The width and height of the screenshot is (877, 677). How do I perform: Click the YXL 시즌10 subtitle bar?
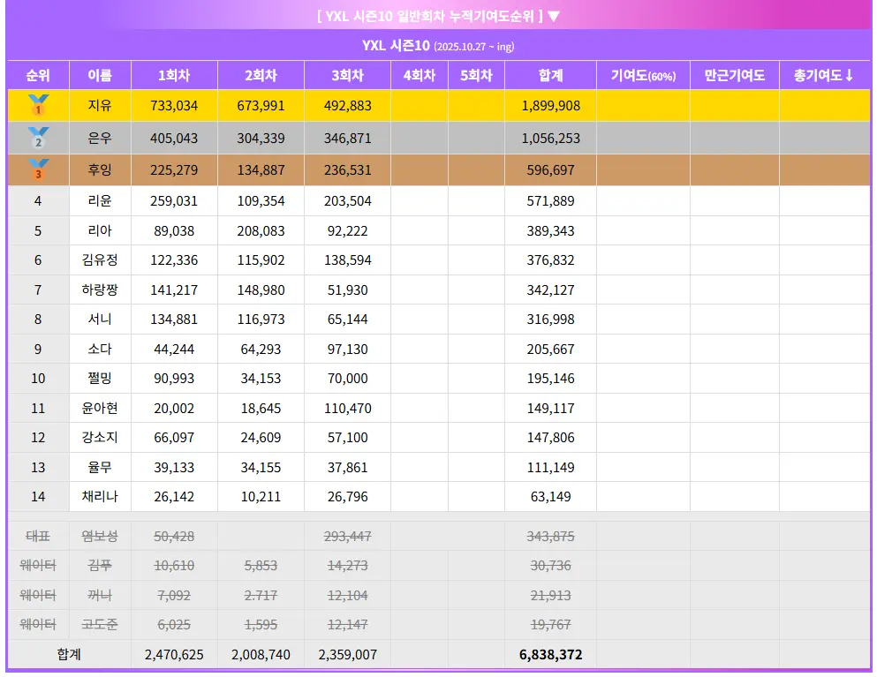(x=438, y=46)
